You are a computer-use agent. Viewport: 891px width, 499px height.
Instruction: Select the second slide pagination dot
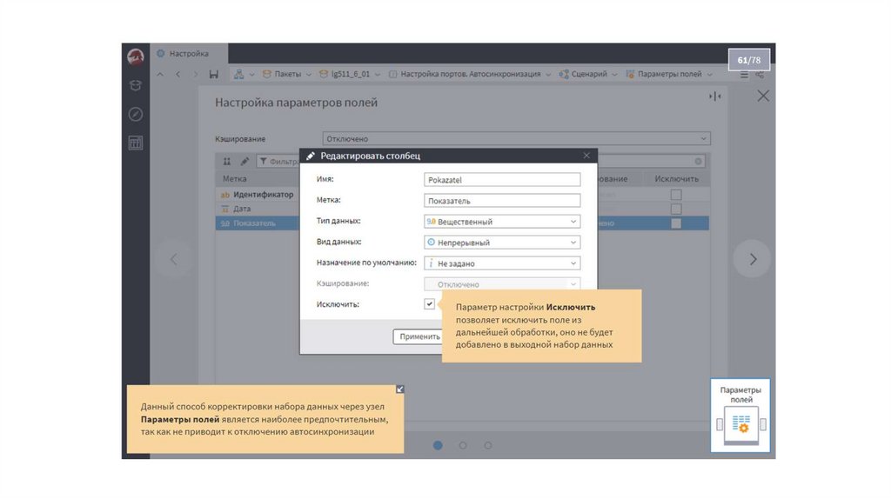point(463,445)
